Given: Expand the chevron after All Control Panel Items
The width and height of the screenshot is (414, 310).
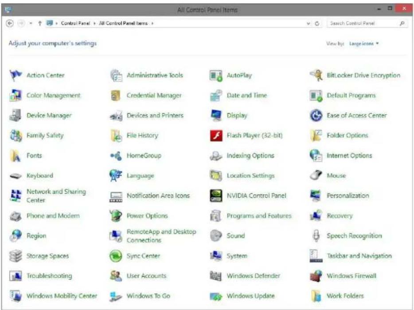Looking at the screenshot, I should (152, 23).
